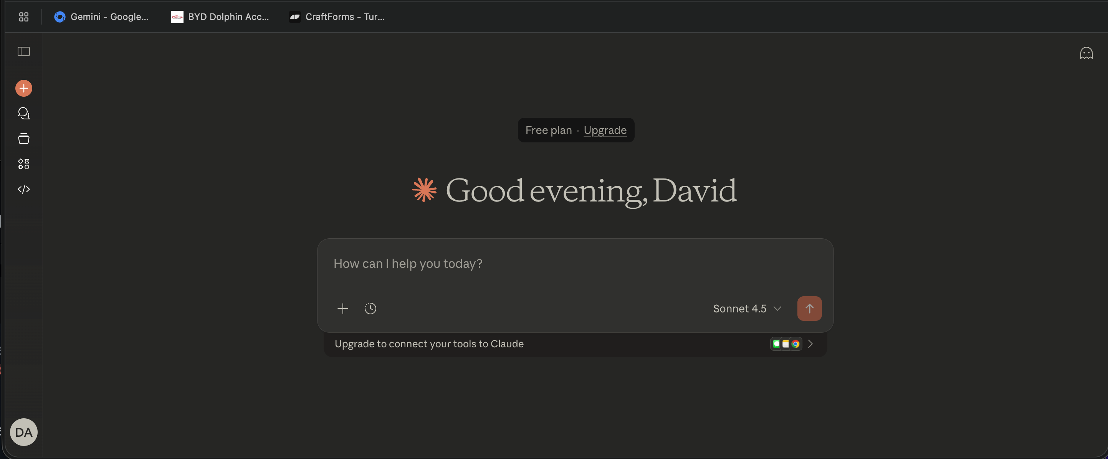Click the Claude asterisk logo in the greeting
Image resolution: width=1108 pixels, height=459 pixels.
(424, 191)
